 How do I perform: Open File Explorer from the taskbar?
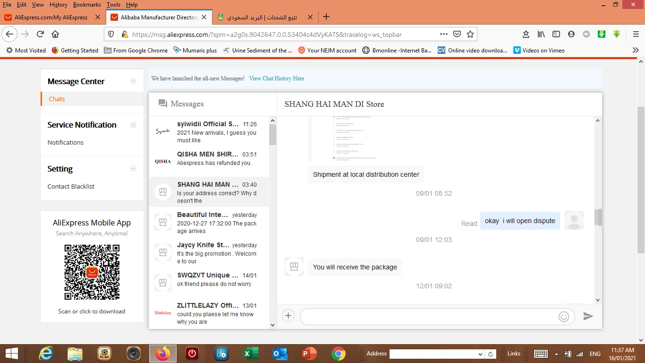(75, 354)
